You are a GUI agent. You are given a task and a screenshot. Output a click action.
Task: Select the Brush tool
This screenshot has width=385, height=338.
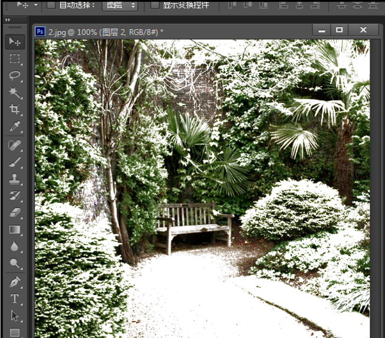point(15,162)
